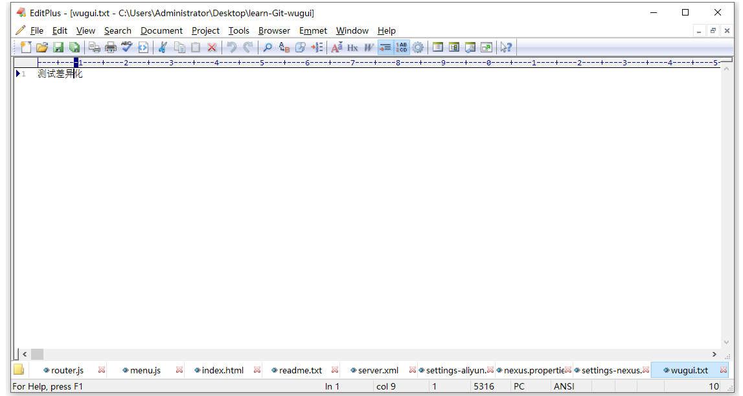Open Find with the magnifier icon
This screenshot has height=396, width=743.
[x=268, y=47]
